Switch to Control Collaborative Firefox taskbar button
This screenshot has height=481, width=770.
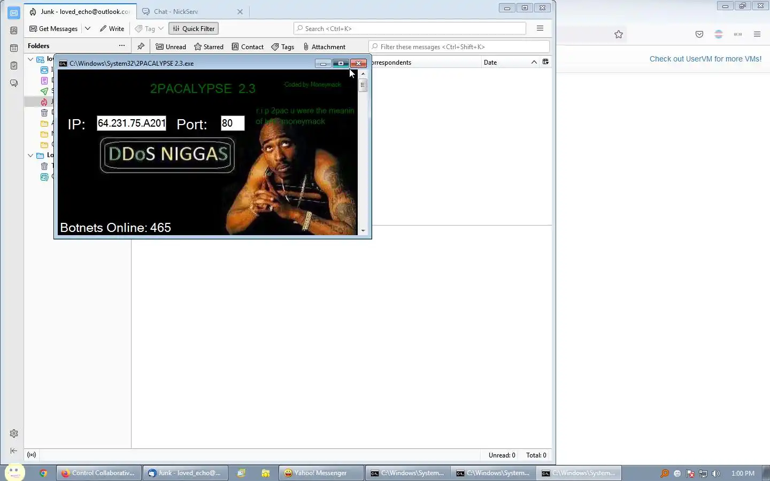coord(99,473)
